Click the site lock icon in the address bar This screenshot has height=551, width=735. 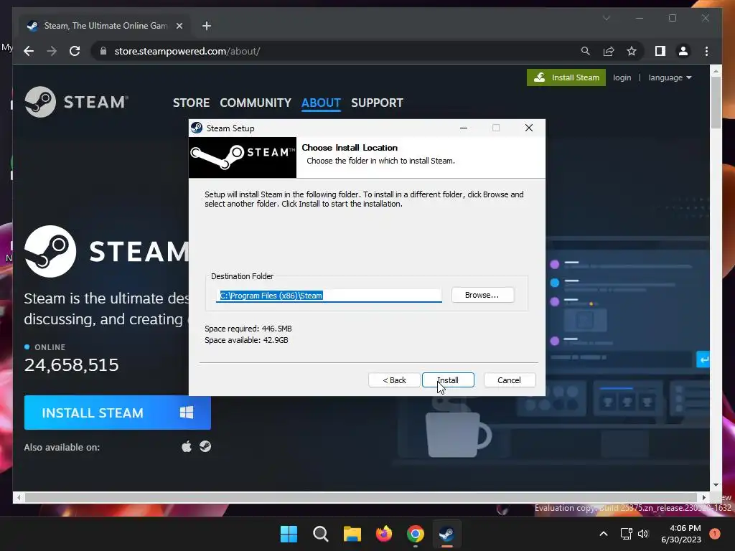click(103, 51)
